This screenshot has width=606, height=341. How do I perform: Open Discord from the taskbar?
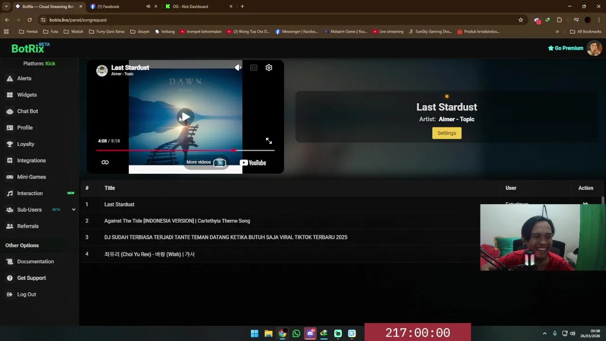click(310, 333)
